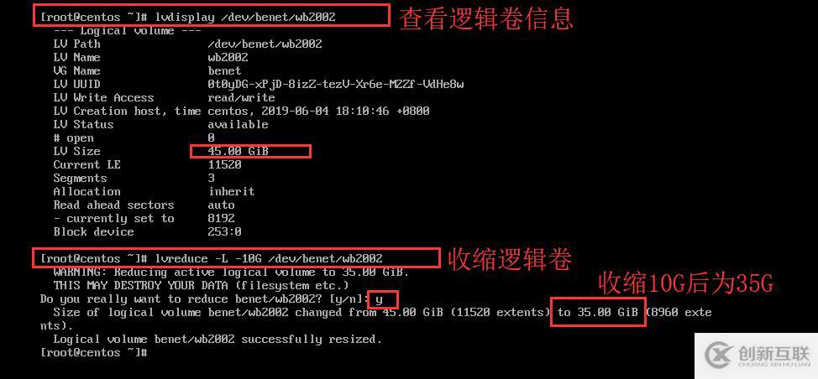Click the 'successfully resized' message line

coord(218,339)
